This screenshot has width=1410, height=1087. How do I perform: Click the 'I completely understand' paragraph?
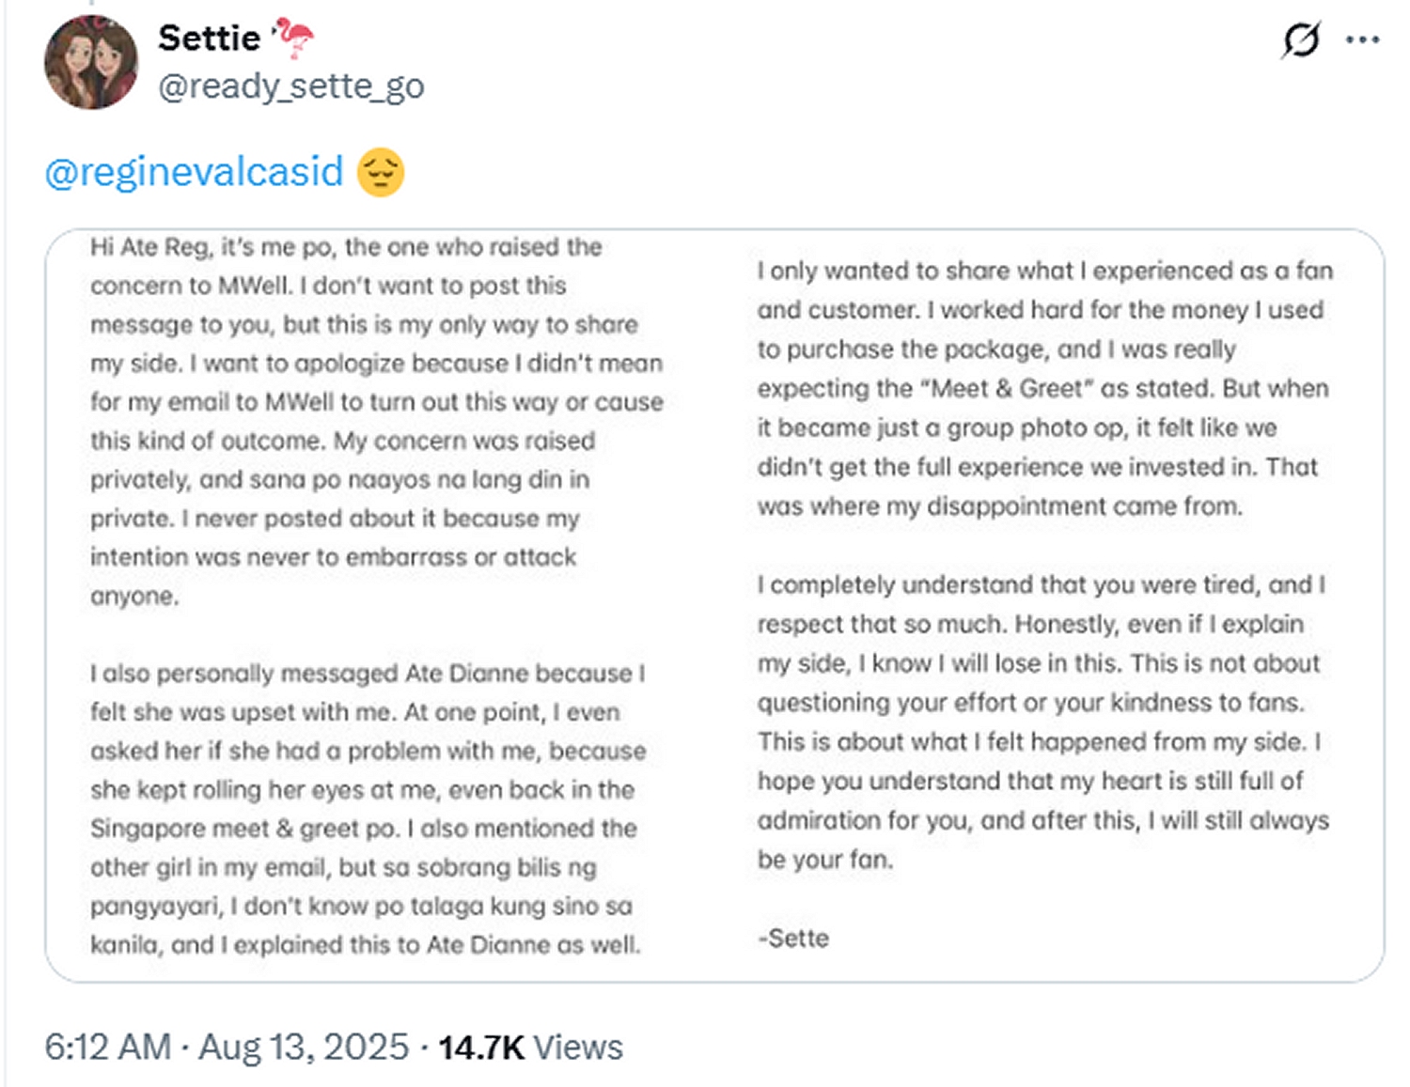coord(1042,702)
